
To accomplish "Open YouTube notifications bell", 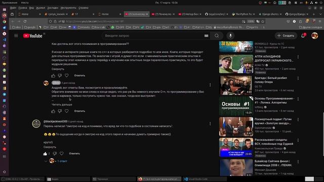I will tap(303, 36).
